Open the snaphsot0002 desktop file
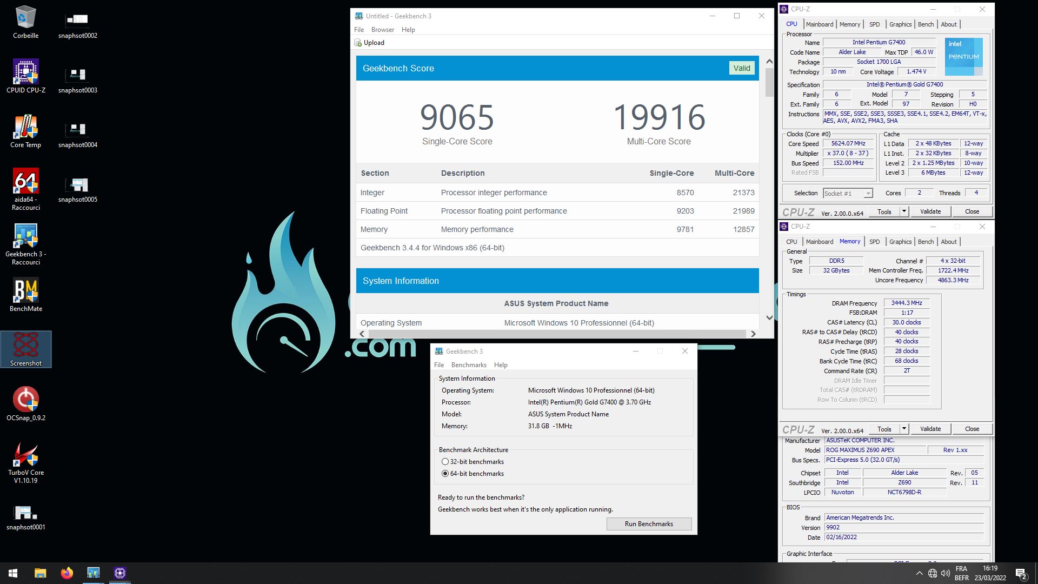The height and width of the screenshot is (584, 1038). 77,25
